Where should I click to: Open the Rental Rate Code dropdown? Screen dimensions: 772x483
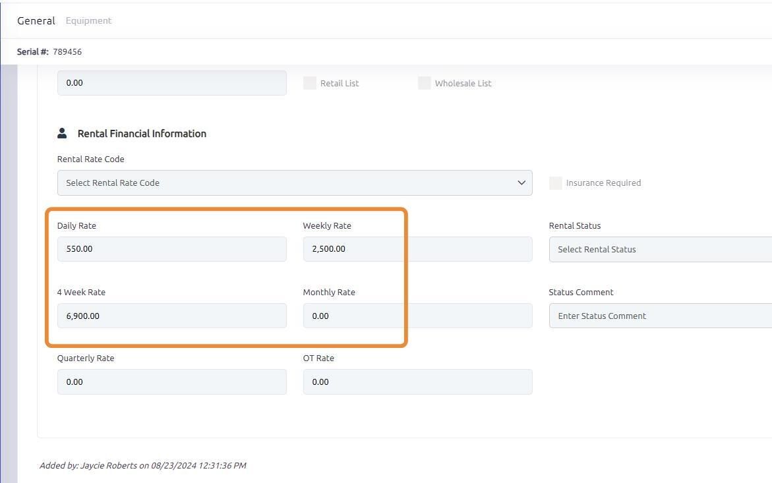[294, 183]
